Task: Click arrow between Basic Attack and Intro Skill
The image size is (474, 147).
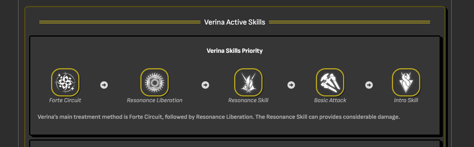Action: (x=369, y=85)
